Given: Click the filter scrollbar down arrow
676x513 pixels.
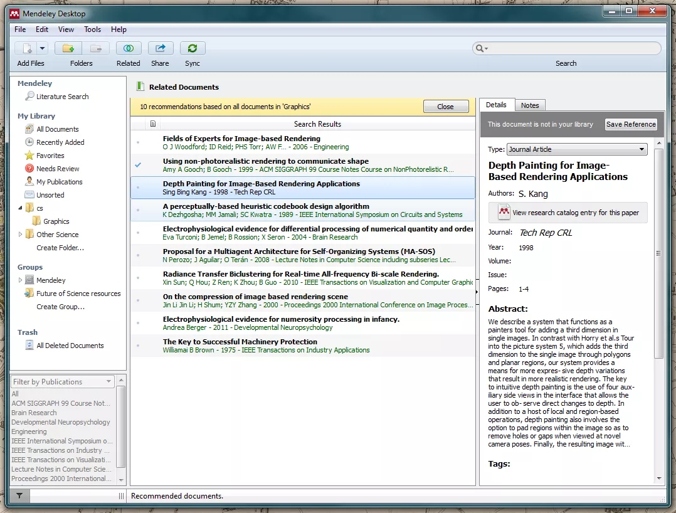Looking at the screenshot, I should coord(121,480).
